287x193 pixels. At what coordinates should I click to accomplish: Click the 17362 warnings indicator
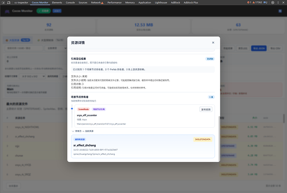tap(257, 2)
